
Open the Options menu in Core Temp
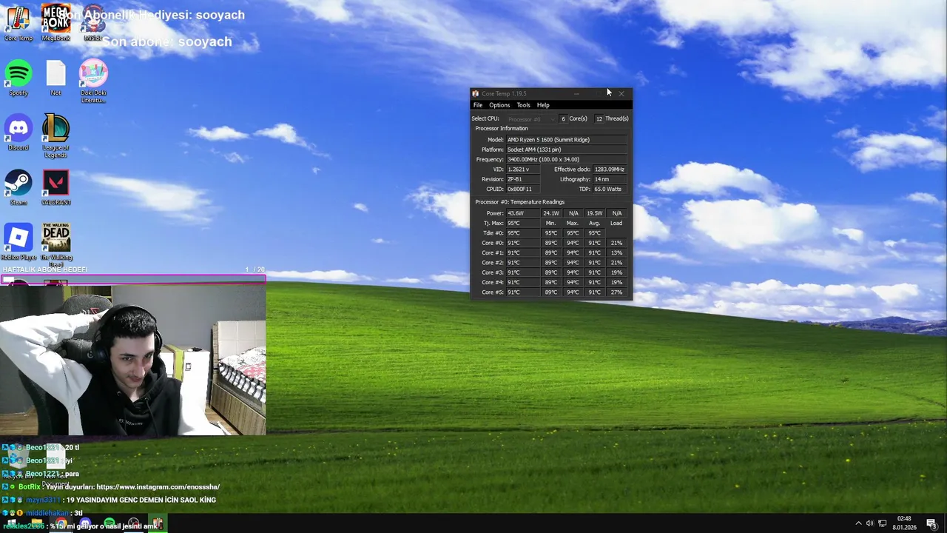(x=499, y=105)
